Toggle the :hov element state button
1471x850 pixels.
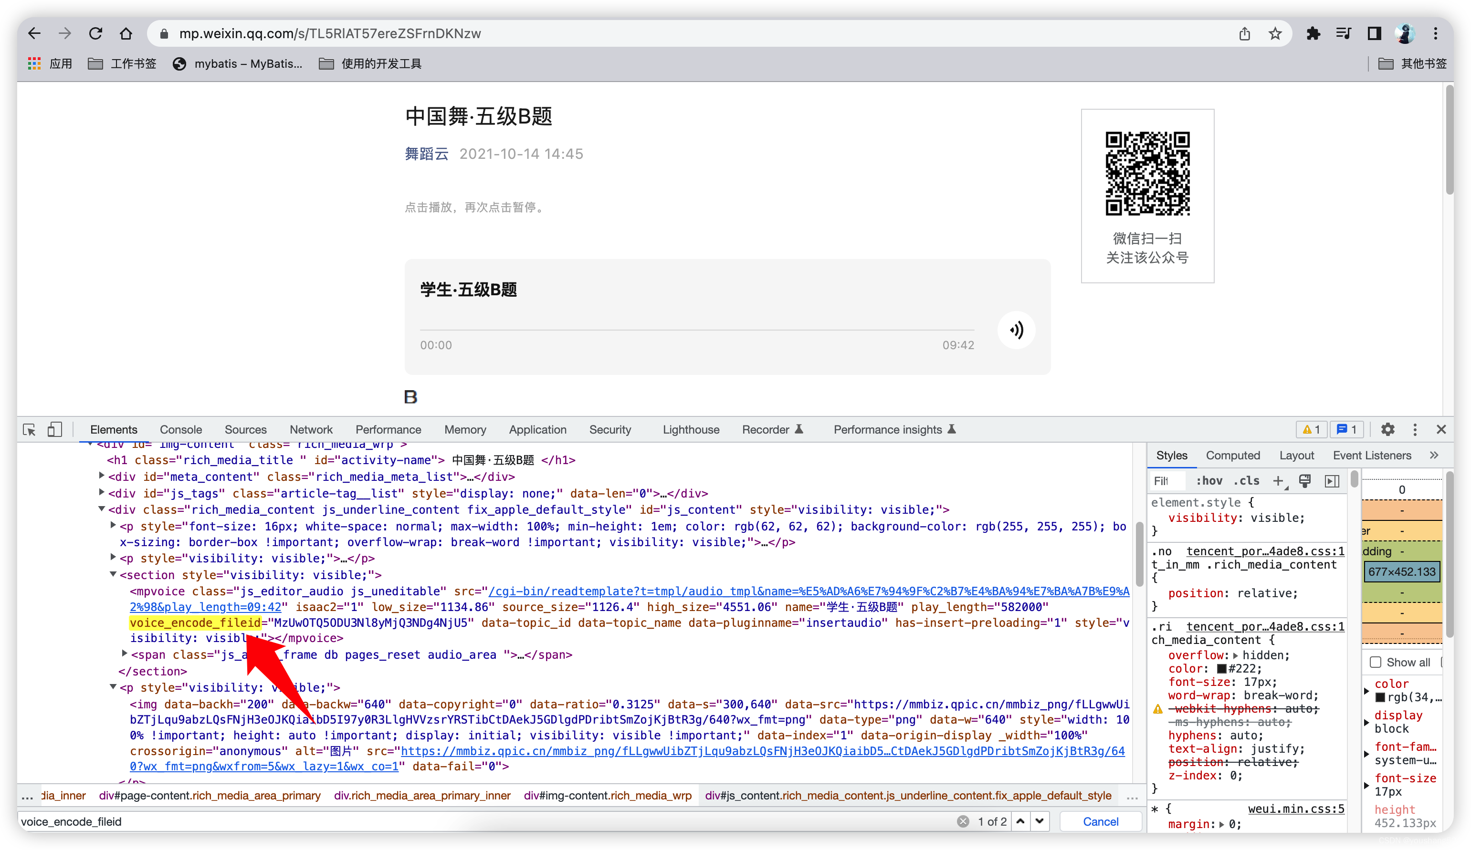(x=1209, y=481)
